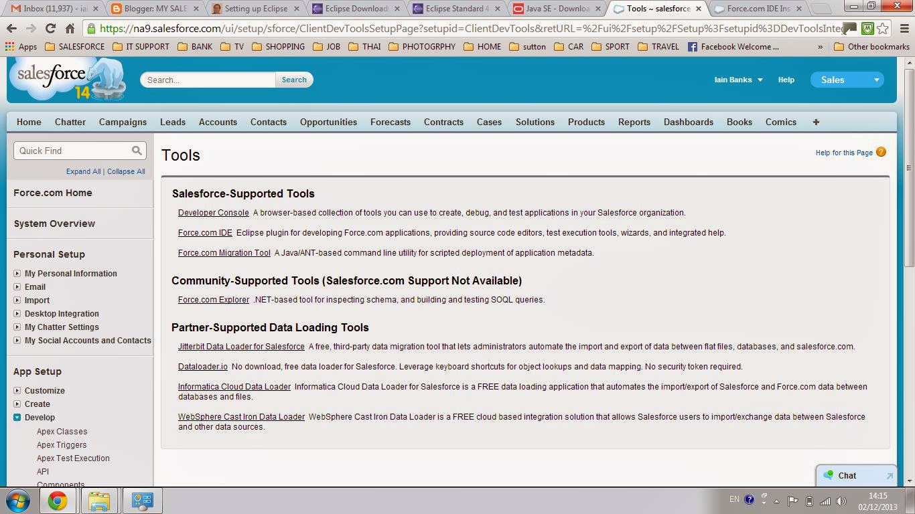Click Collapse All link
The width and height of the screenshot is (915, 514).
[x=126, y=171]
